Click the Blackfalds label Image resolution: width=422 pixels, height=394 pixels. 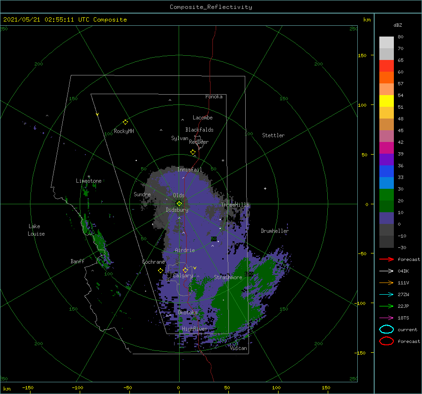(199, 130)
